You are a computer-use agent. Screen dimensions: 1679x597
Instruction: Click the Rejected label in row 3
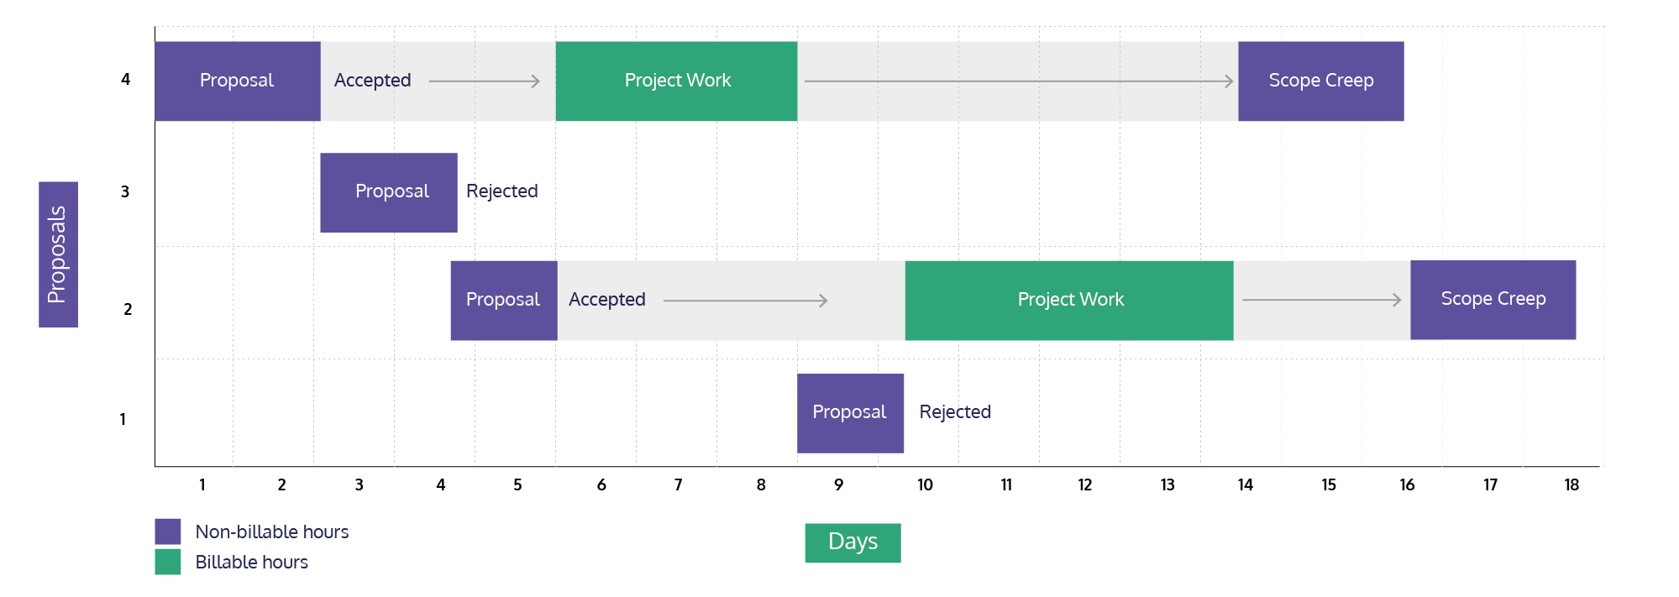pos(501,191)
